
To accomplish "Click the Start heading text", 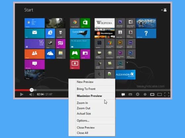I will (x=28, y=10).
